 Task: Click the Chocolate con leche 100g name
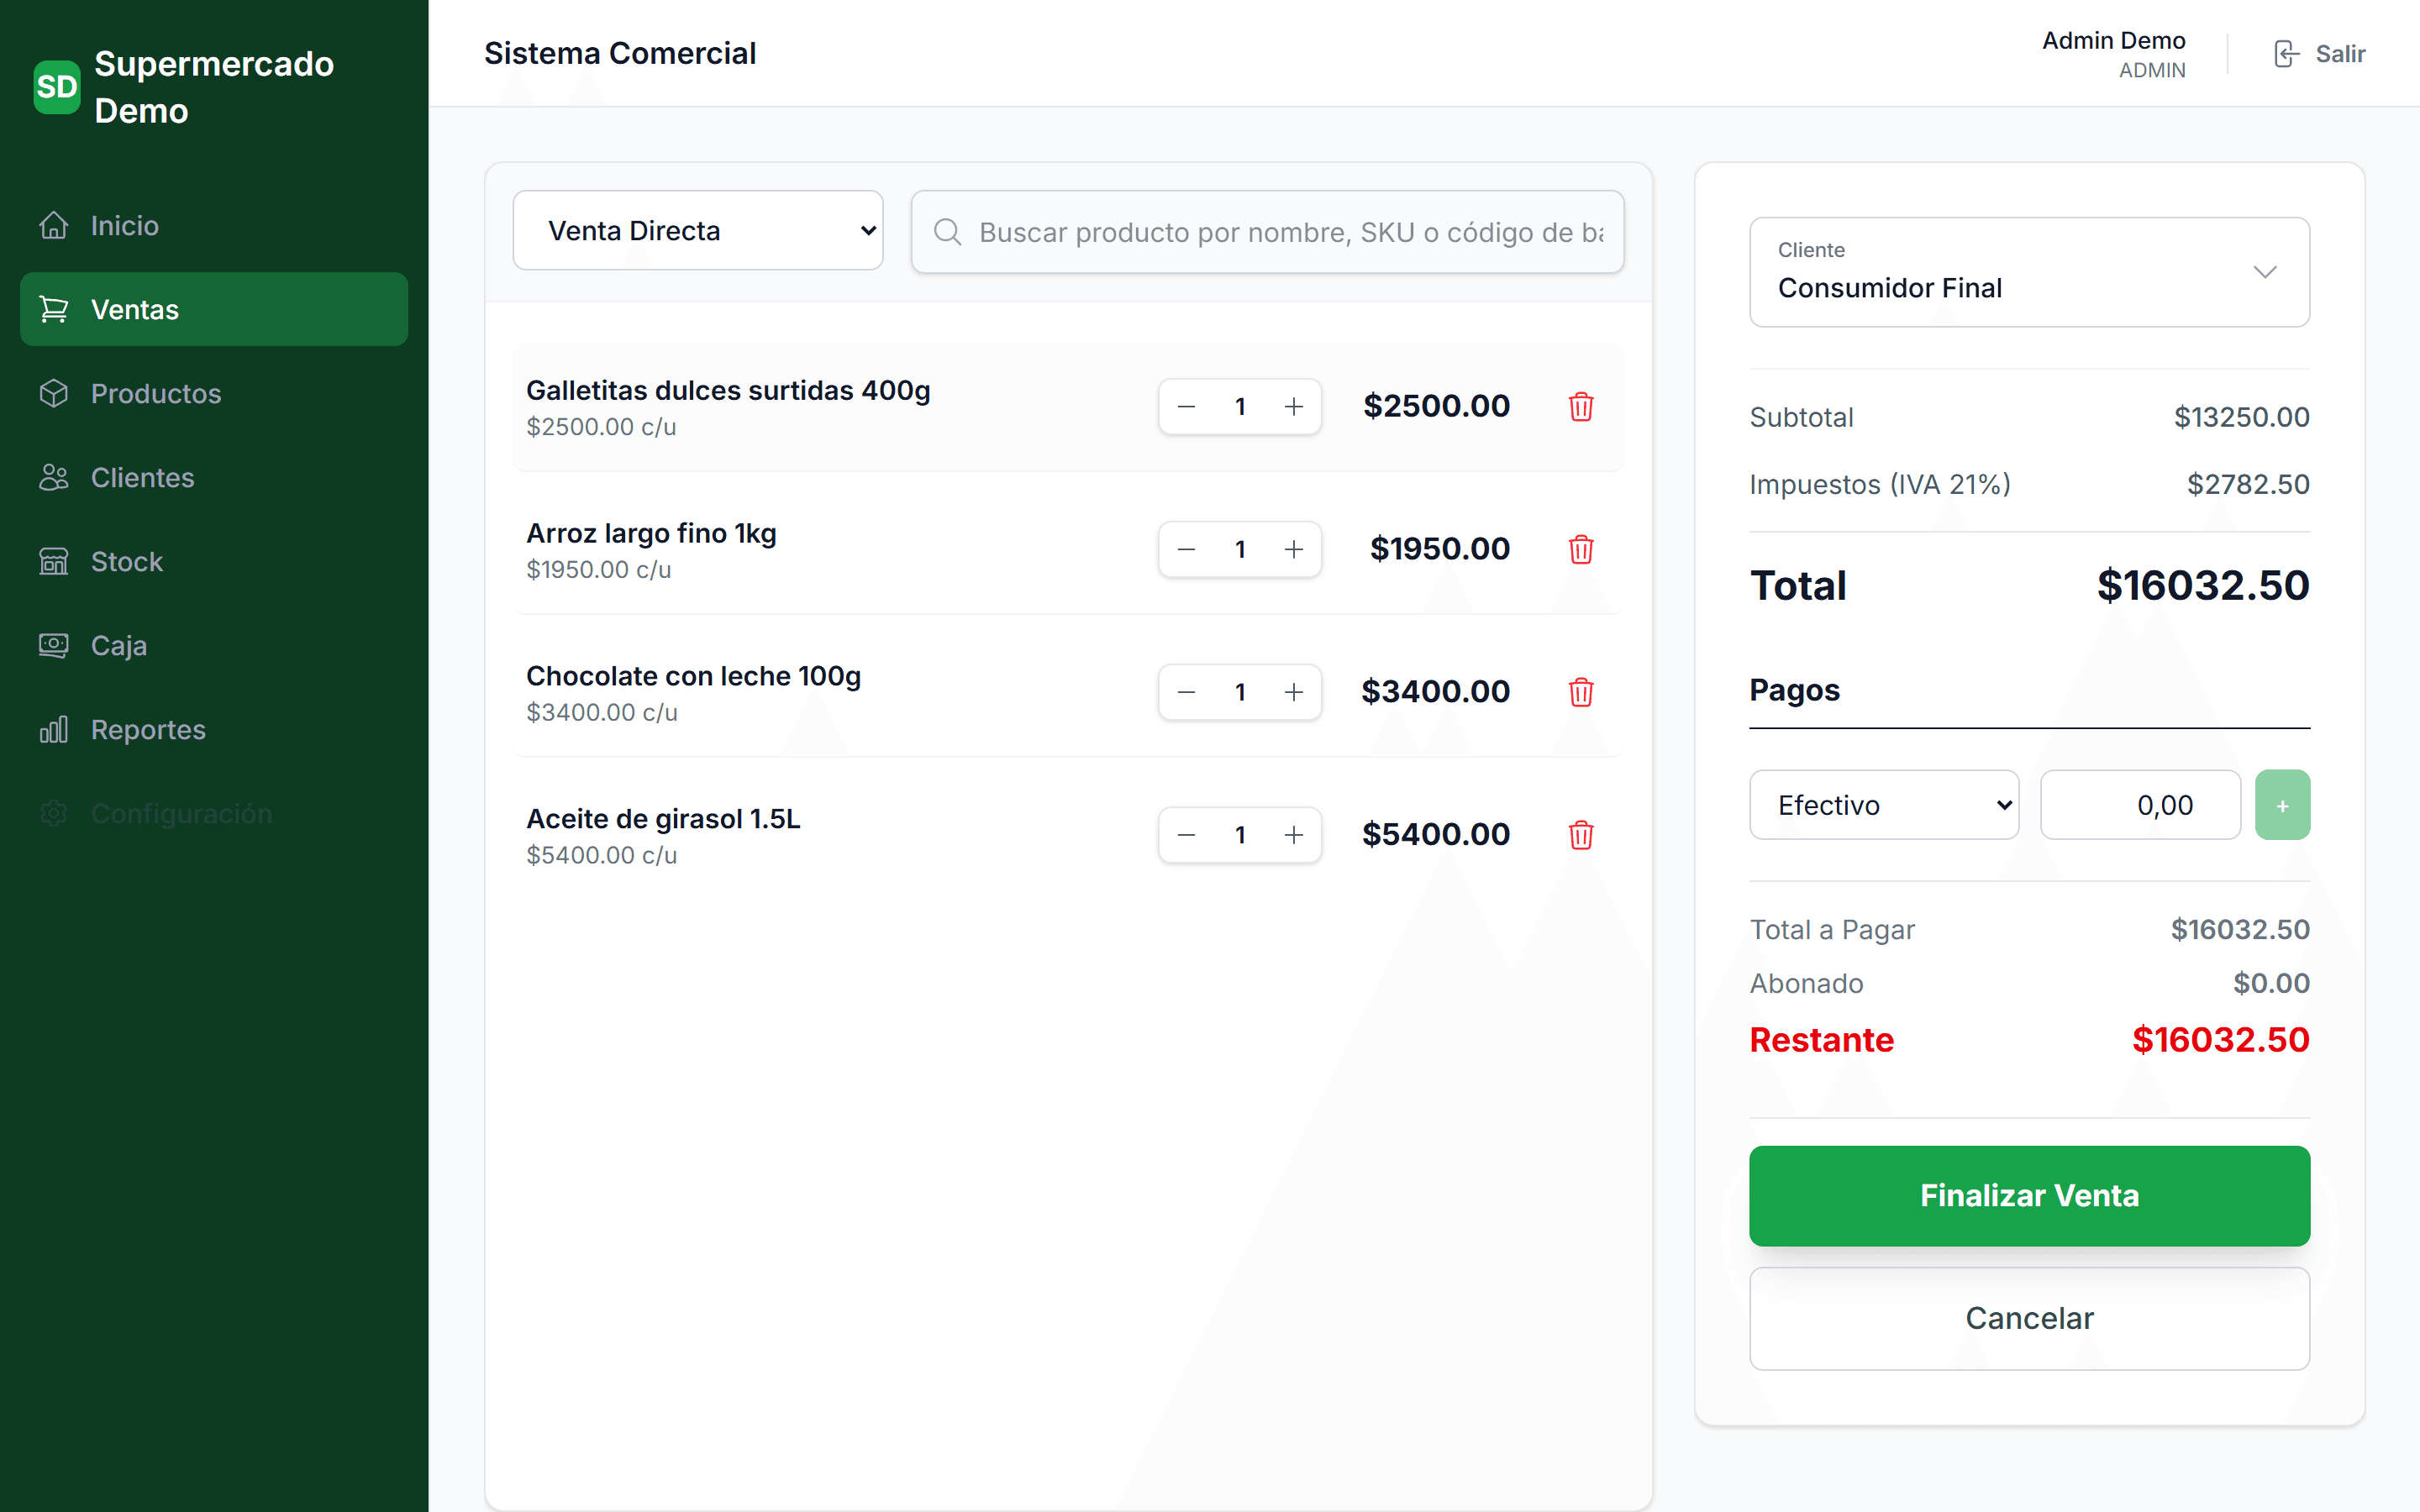pyautogui.click(x=693, y=677)
